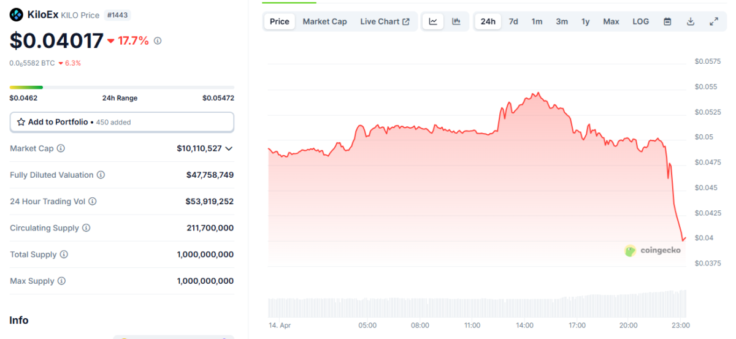Click the 0.0₆5582 BTC value
736x339 pixels.
click(32, 63)
